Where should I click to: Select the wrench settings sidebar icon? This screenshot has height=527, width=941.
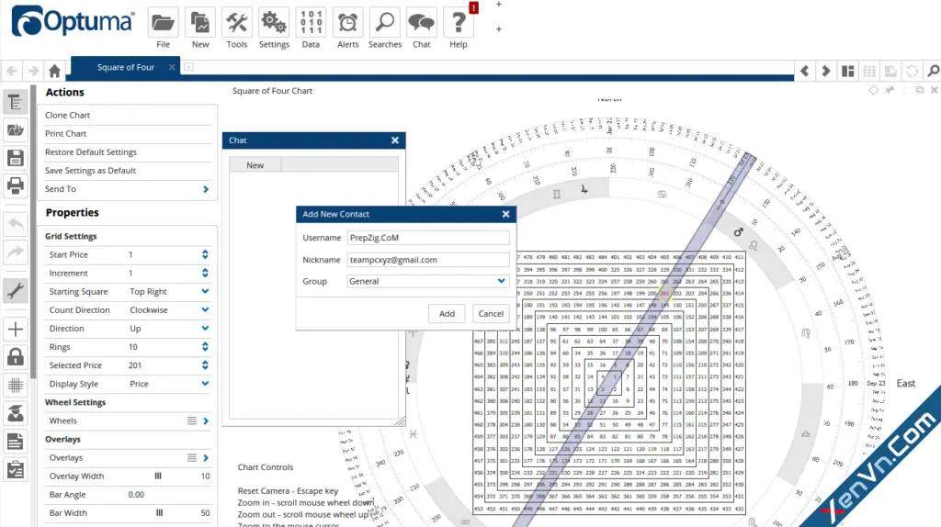coord(16,291)
